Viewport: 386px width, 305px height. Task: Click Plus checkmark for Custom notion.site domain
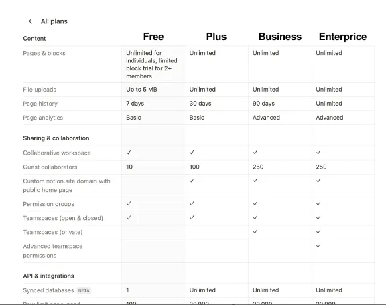pyautogui.click(x=192, y=181)
